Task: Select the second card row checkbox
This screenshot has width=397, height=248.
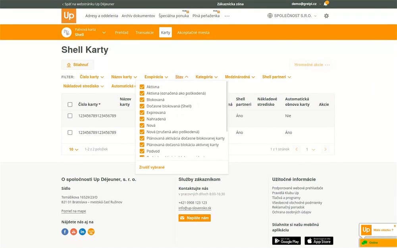Action: (70, 133)
